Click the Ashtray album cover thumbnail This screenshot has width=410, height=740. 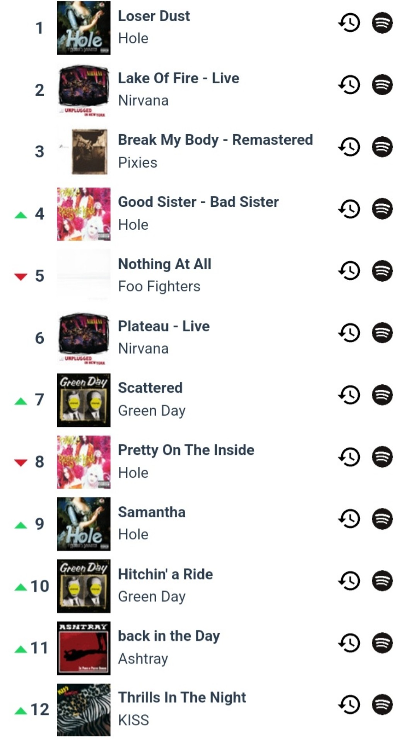point(84,648)
